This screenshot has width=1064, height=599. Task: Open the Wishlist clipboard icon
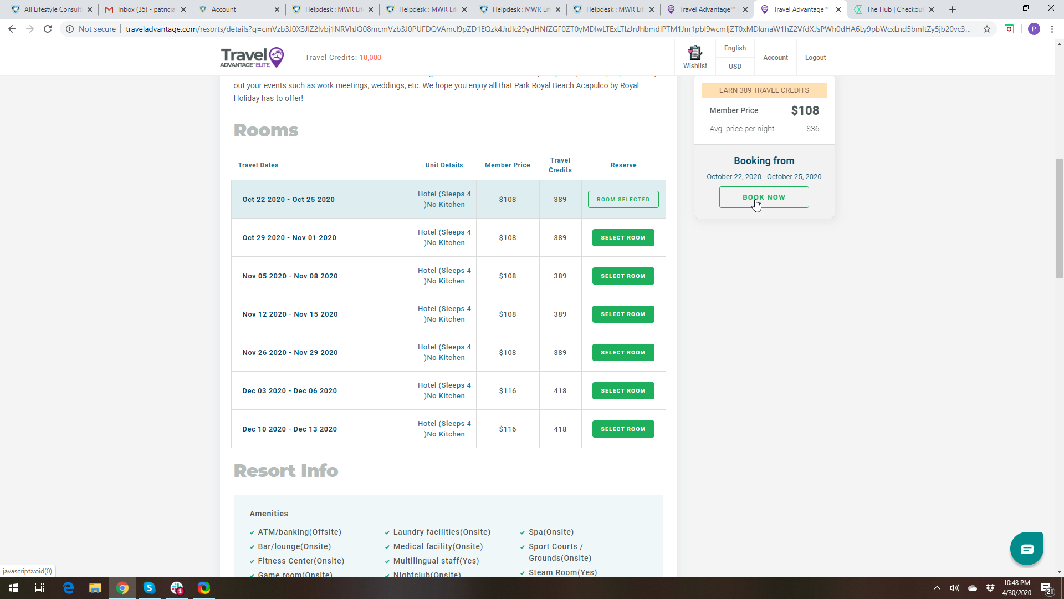tap(695, 53)
